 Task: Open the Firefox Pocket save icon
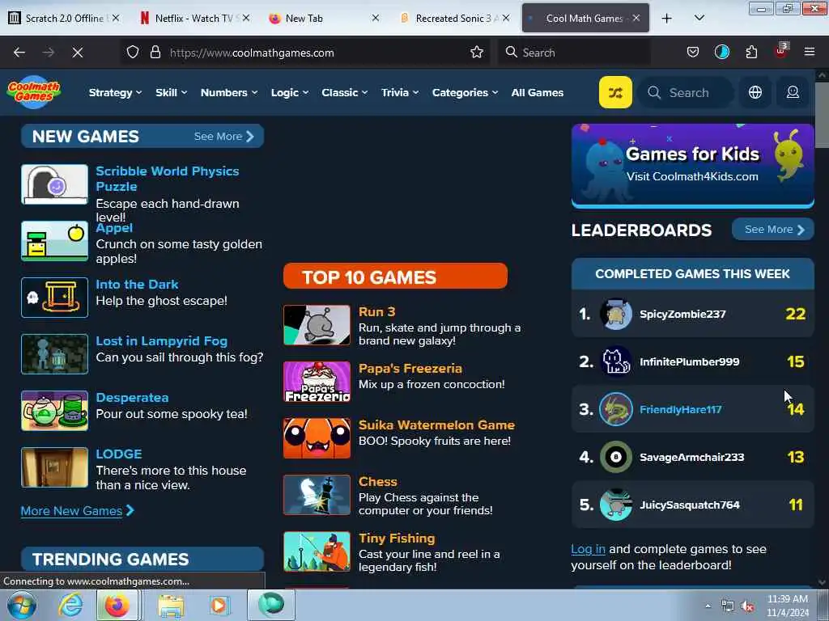pos(693,53)
